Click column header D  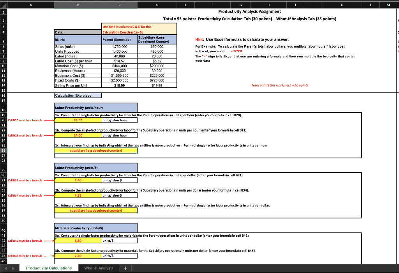click(157, 5)
